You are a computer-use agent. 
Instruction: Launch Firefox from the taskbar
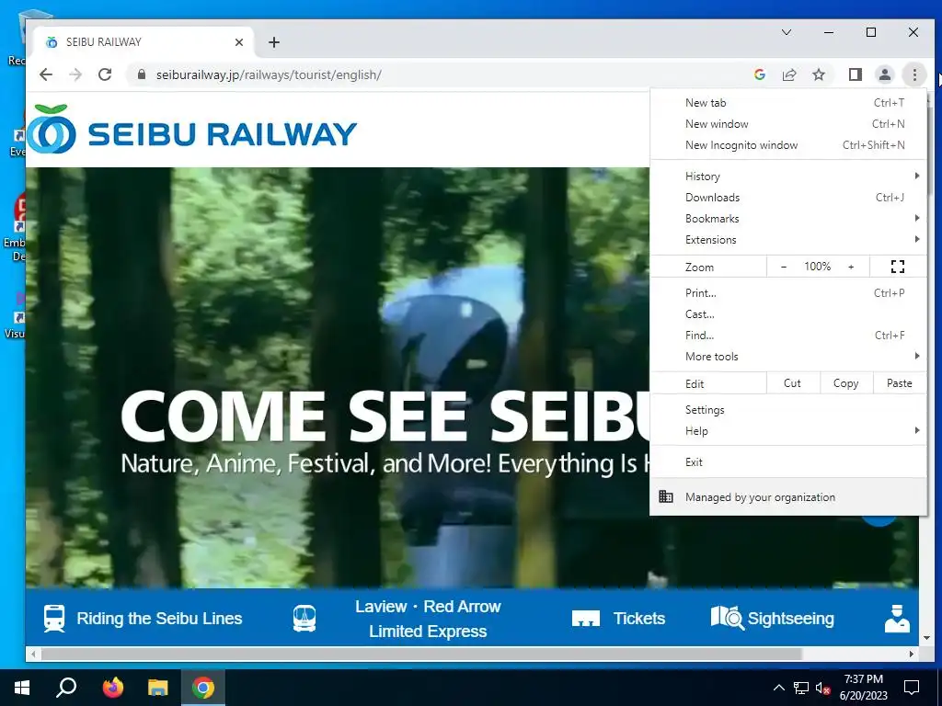[x=112, y=688]
